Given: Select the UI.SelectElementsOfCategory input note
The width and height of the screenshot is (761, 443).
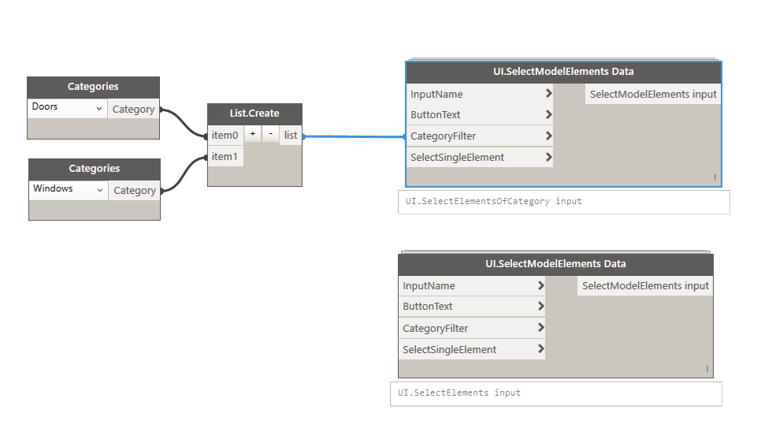Looking at the screenshot, I should pos(563,202).
